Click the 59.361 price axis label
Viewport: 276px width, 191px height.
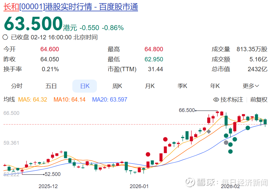coord(11,143)
